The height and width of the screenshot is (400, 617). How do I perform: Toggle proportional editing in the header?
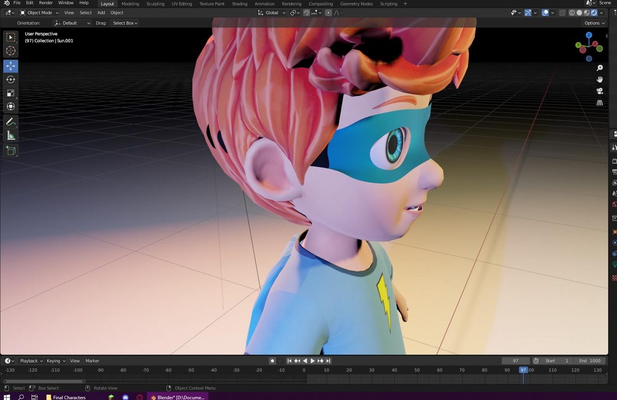point(328,13)
